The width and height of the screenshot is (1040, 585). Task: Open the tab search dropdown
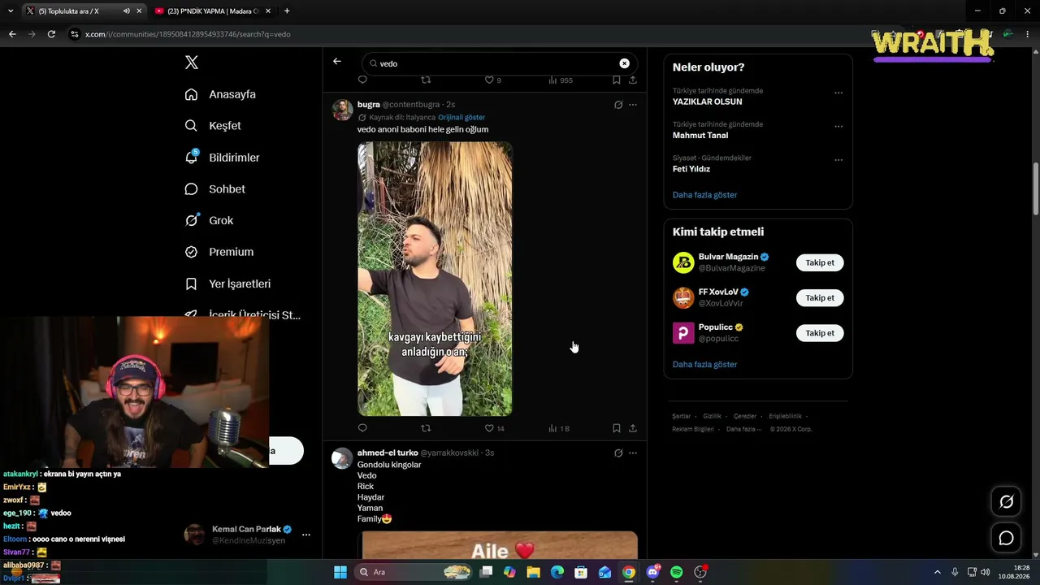pyautogui.click(x=10, y=11)
